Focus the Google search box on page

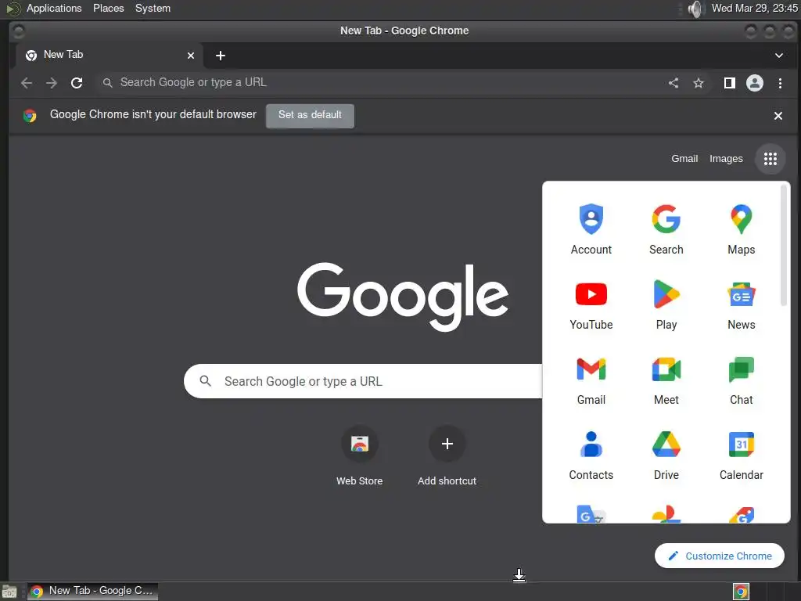point(363,381)
